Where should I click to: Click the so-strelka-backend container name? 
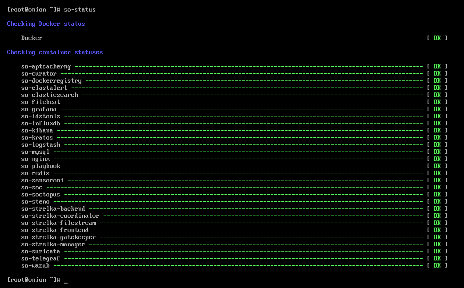[53, 208]
